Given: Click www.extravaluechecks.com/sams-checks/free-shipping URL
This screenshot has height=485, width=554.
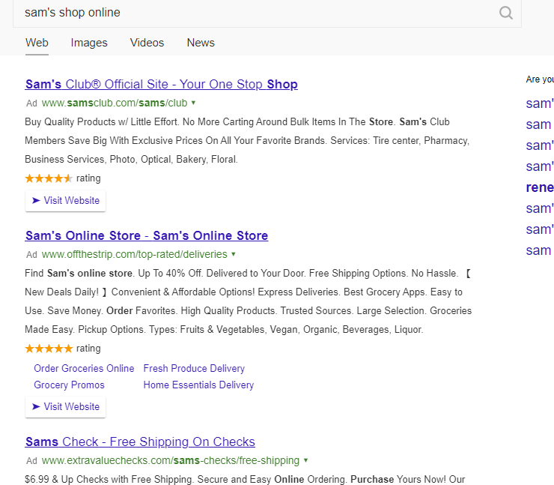Looking at the screenshot, I should [171, 460].
